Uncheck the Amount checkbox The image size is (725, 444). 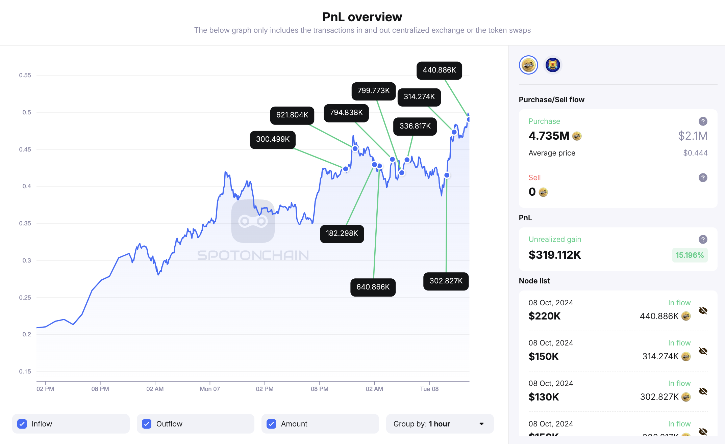pos(272,423)
